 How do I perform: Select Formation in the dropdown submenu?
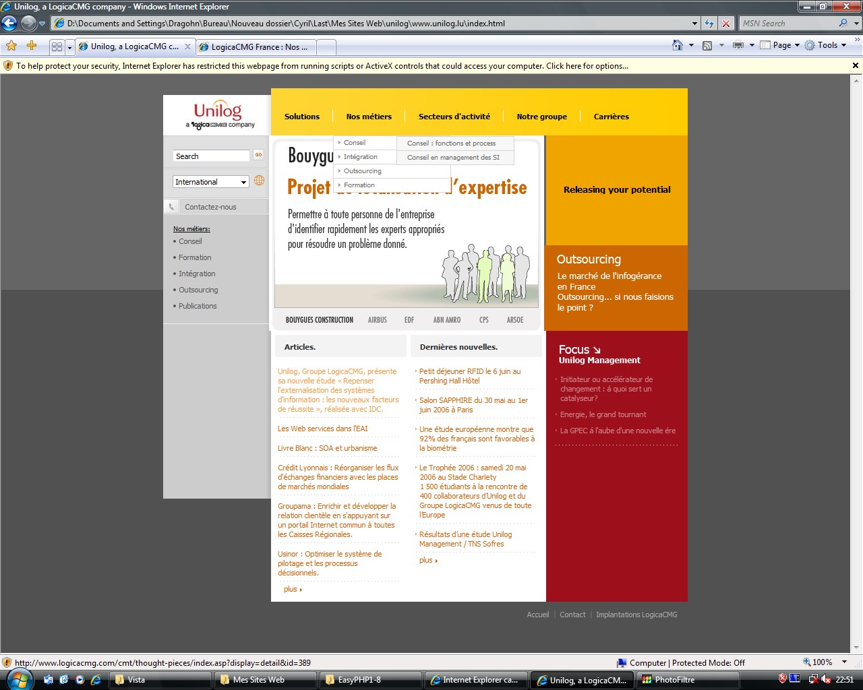point(392,185)
